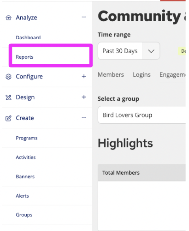The height and width of the screenshot is (231, 189).
Task: Switch to the Engagement tab
Action: 172,75
